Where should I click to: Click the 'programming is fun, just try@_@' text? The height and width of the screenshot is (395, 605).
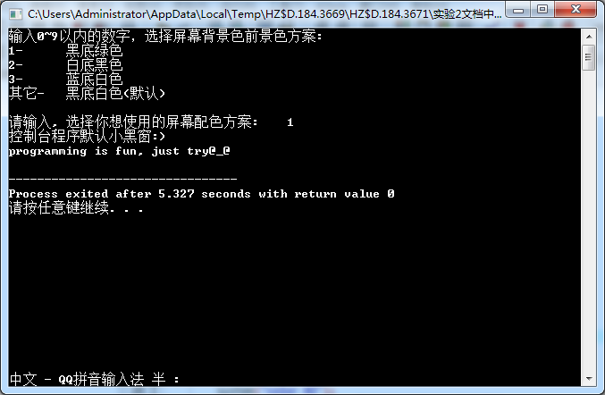point(119,151)
